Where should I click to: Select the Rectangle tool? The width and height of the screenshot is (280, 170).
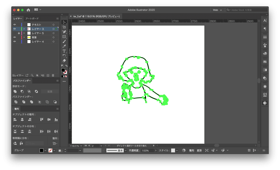pyautogui.click(x=64, y=37)
